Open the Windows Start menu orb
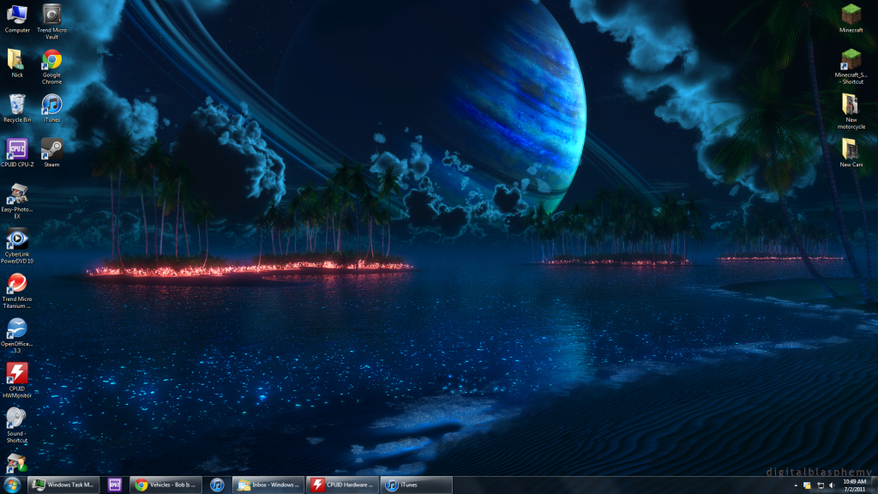Viewport: 878px width, 494px height. point(12,485)
